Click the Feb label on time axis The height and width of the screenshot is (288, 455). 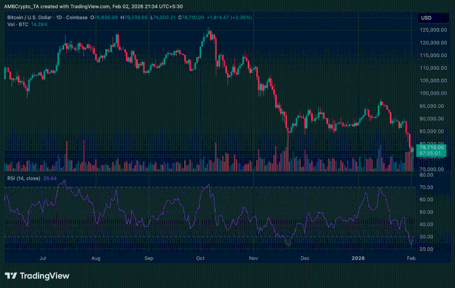click(411, 258)
